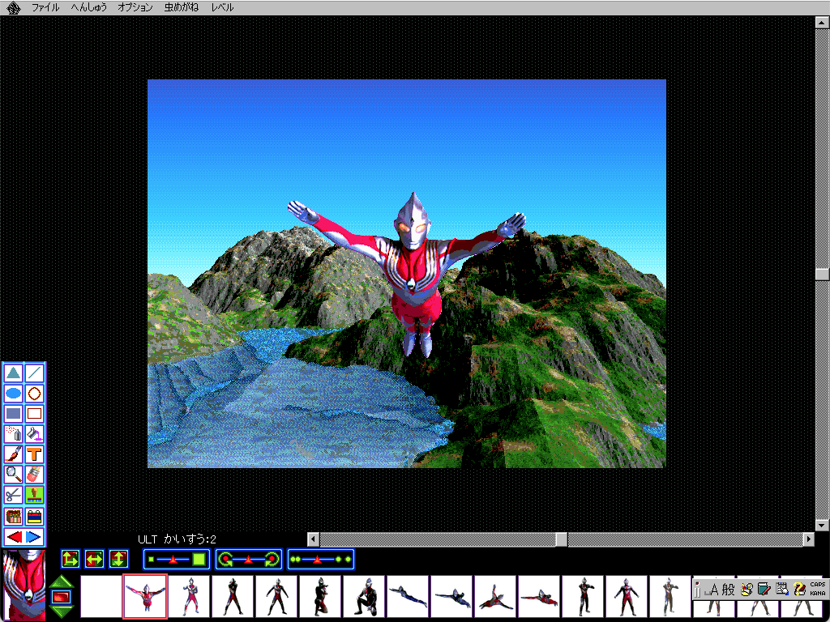The height and width of the screenshot is (622, 830).
Task: Click the stamp rotation slider
Action: pyautogui.click(x=248, y=559)
